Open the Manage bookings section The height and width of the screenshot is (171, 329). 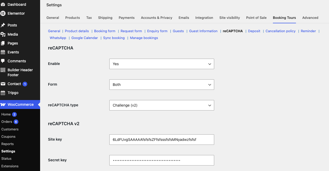point(144,38)
